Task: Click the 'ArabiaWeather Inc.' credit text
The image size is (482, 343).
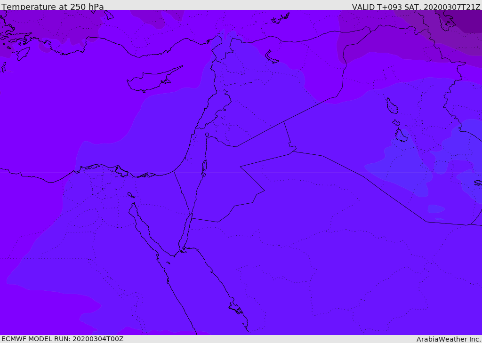Action: tap(449, 339)
